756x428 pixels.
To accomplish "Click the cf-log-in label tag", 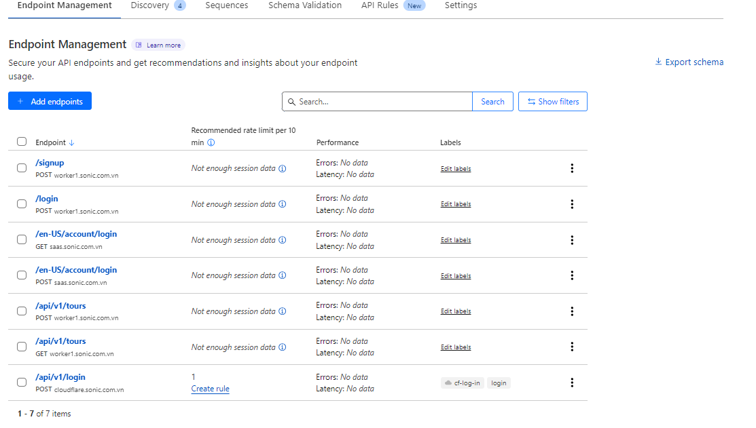I will click(463, 383).
